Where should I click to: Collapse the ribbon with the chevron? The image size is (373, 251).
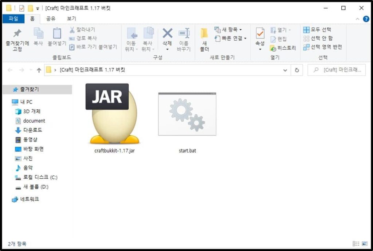[357, 19]
